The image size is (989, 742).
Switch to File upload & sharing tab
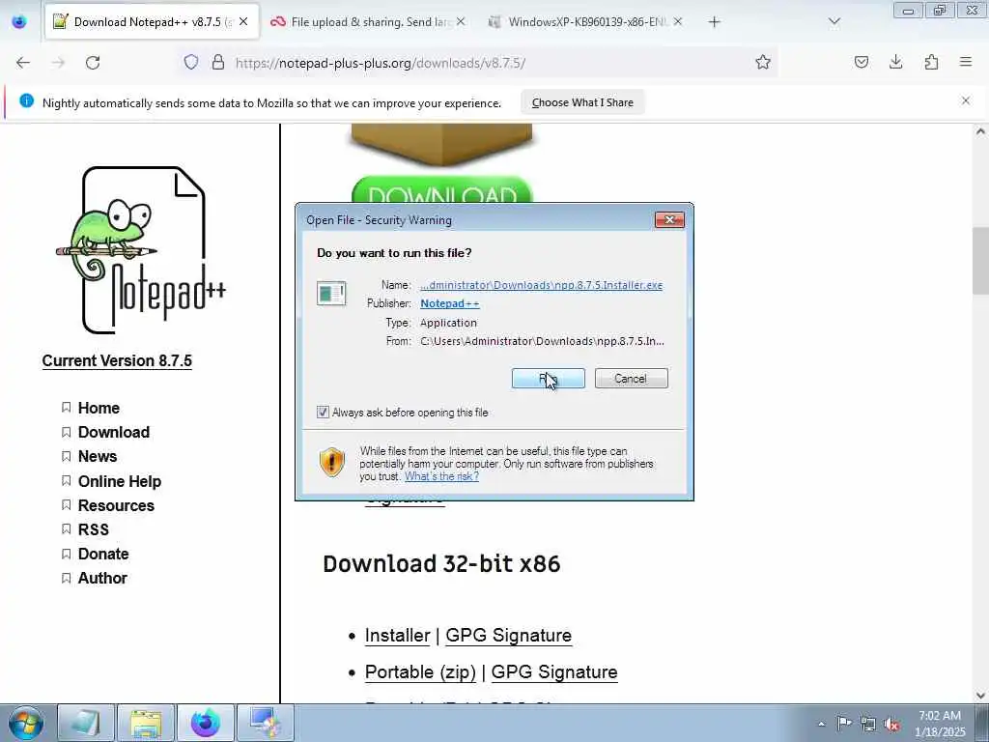point(369,22)
